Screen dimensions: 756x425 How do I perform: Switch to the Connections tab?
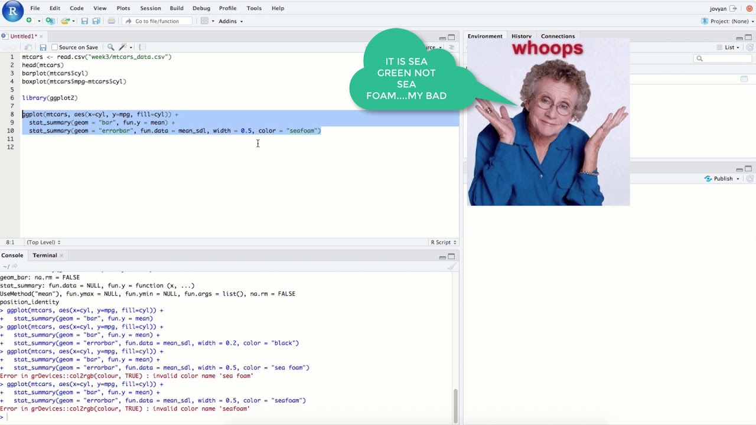(x=558, y=36)
